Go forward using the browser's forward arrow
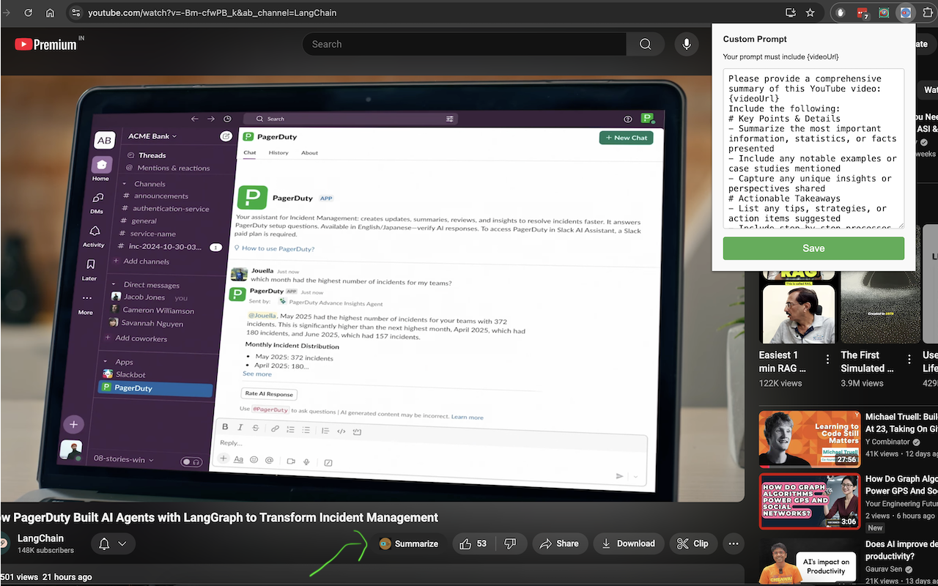Screen dimensions: 938x586 click(x=7, y=12)
